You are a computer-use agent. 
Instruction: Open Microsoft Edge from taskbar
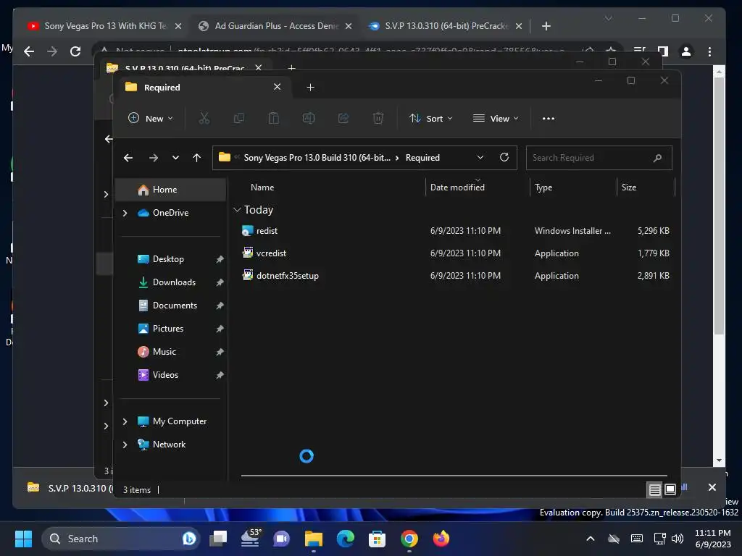(346, 539)
